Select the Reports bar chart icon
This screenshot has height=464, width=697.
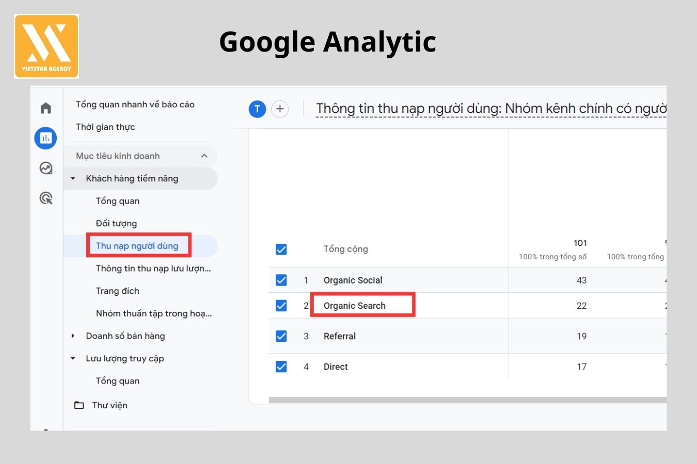point(45,138)
